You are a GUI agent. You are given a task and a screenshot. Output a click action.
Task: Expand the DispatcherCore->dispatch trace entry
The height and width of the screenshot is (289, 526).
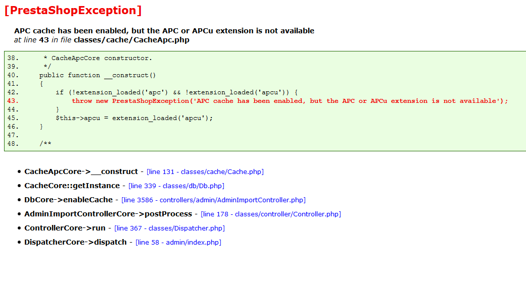[75, 242]
